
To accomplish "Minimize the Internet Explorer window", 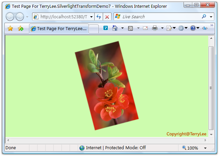I will (x=188, y=5).
